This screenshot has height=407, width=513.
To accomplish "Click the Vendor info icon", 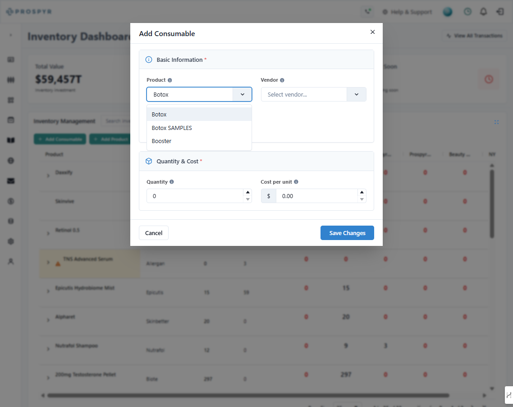I will coord(282,80).
